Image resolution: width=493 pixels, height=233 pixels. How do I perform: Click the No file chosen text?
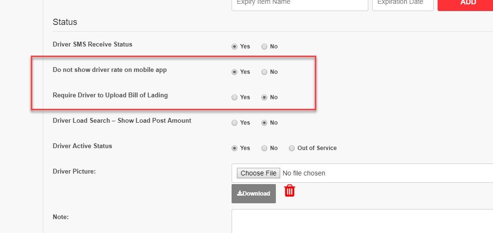(304, 173)
